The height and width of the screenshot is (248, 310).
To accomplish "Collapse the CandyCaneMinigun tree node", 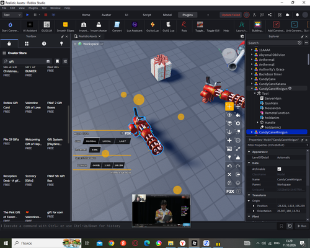I will click(252, 89).
